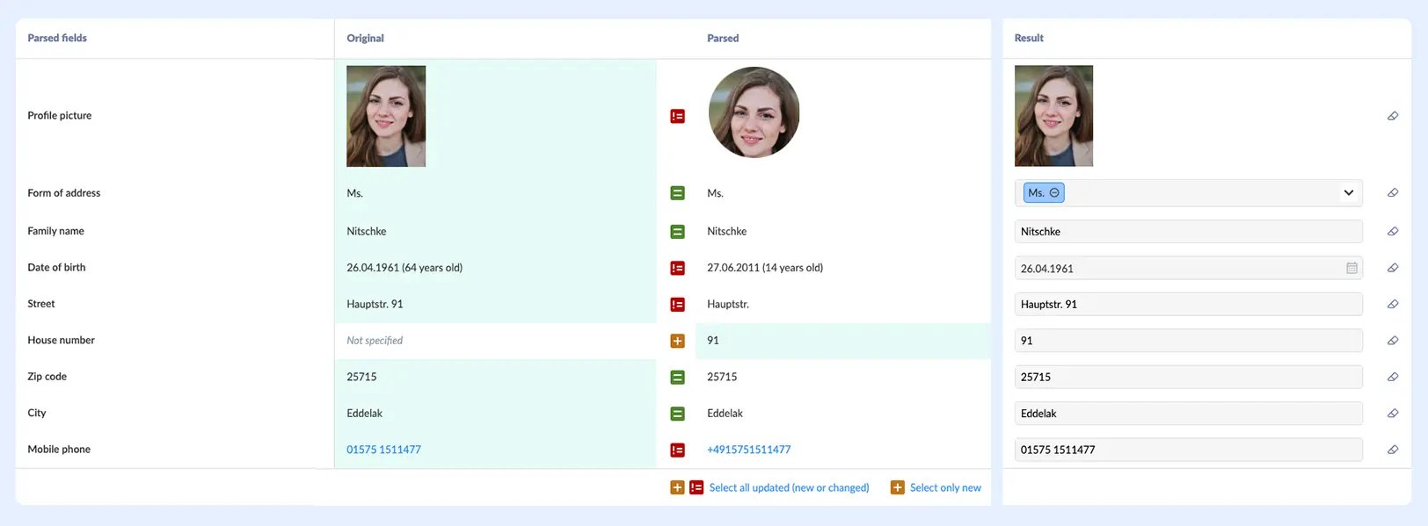Clear the Family name result with eraser icon
The width and height of the screenshot is (1428, 526).
tap(1393, 232)
